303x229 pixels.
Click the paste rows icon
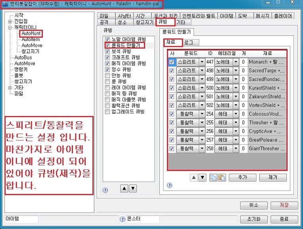[222, 177]
